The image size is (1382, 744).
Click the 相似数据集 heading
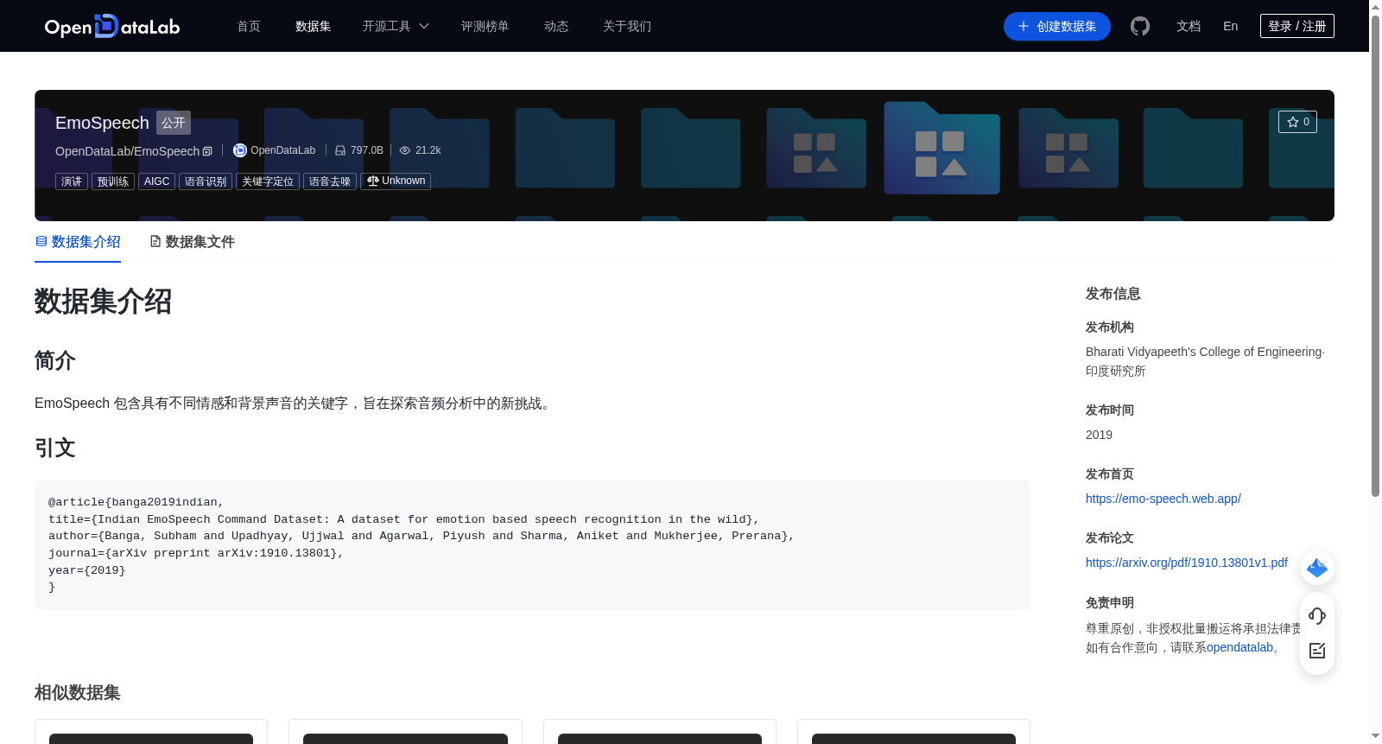[78, 693]
